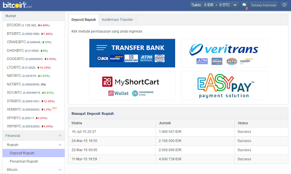Open the DOGE/BTC market
This screenshot has height=174, width=291.
[31, 59]
